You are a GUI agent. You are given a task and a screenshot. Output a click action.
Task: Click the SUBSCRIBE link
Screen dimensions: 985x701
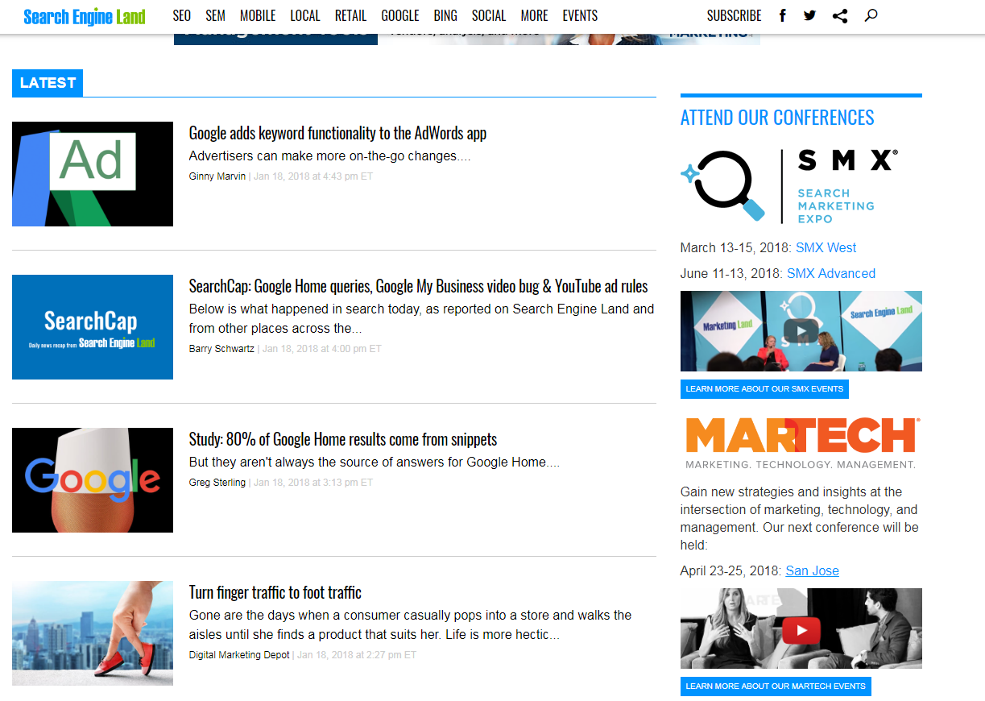pyautogui.click(x=734, y=15)
